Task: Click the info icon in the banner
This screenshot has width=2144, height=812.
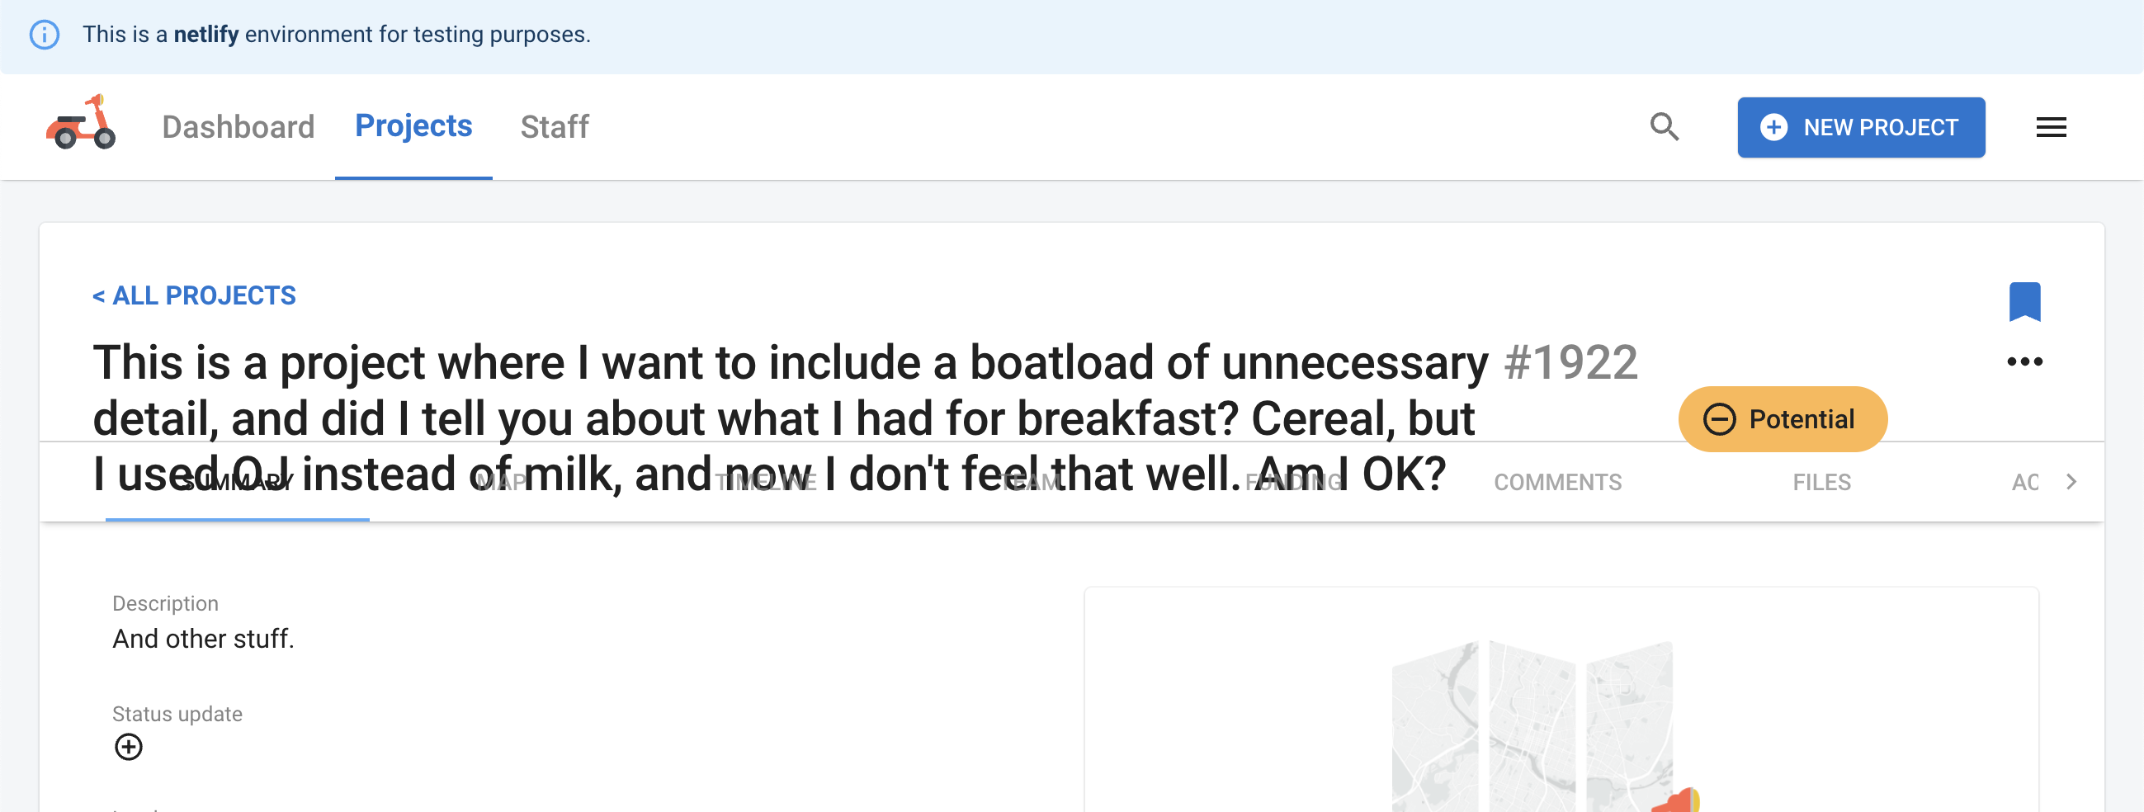Action: (x=44, y=35)
